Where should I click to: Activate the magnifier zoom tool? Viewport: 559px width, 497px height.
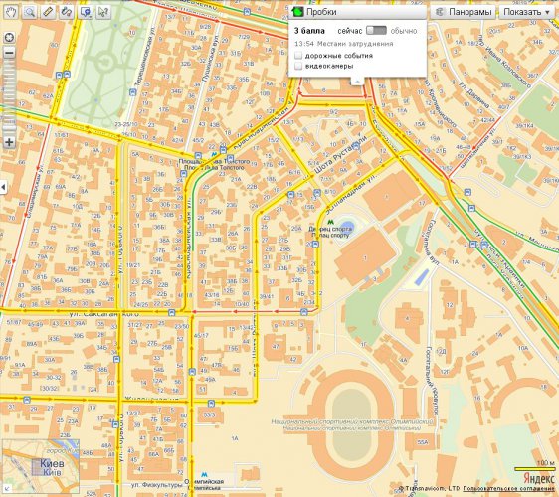tap(30, 12)
